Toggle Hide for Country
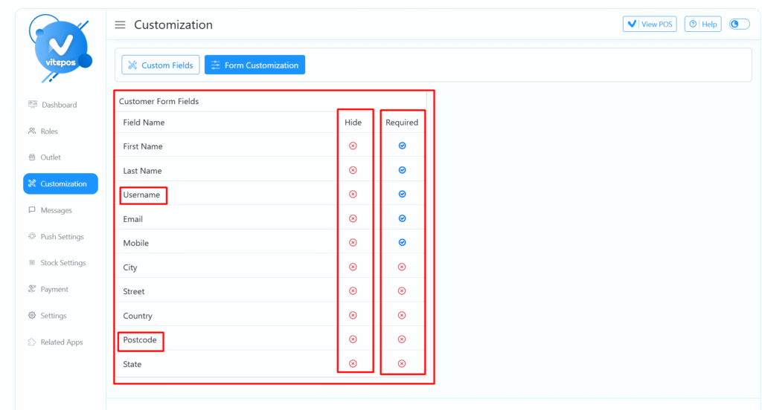The height and width of the screenshot is (410, 762). [x=353, y=316]
